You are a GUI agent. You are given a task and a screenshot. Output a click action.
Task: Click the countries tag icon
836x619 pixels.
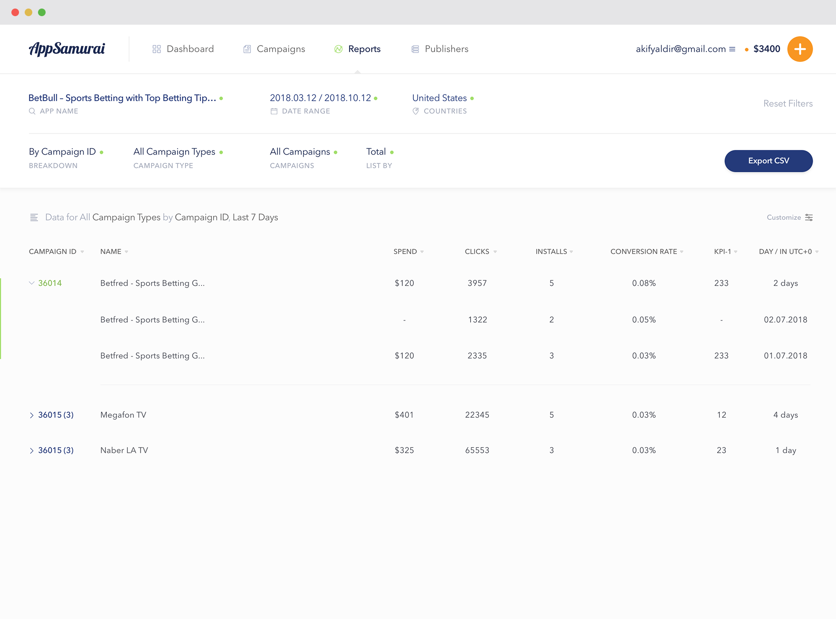pos(416,111)
